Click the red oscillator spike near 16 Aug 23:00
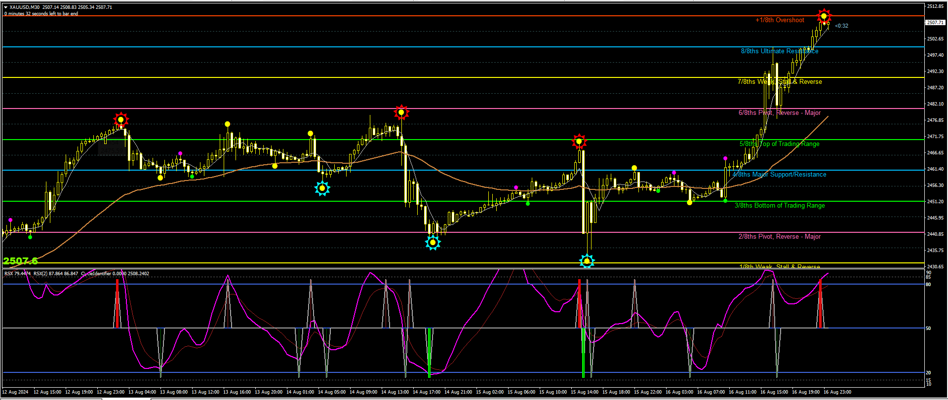 [x=820, y=303]
